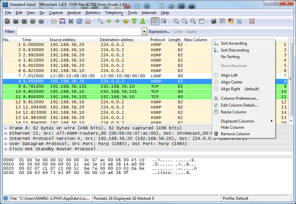Click the expert info circle in status bar
The height and width of the screenshot is (204, 296).
6,198
